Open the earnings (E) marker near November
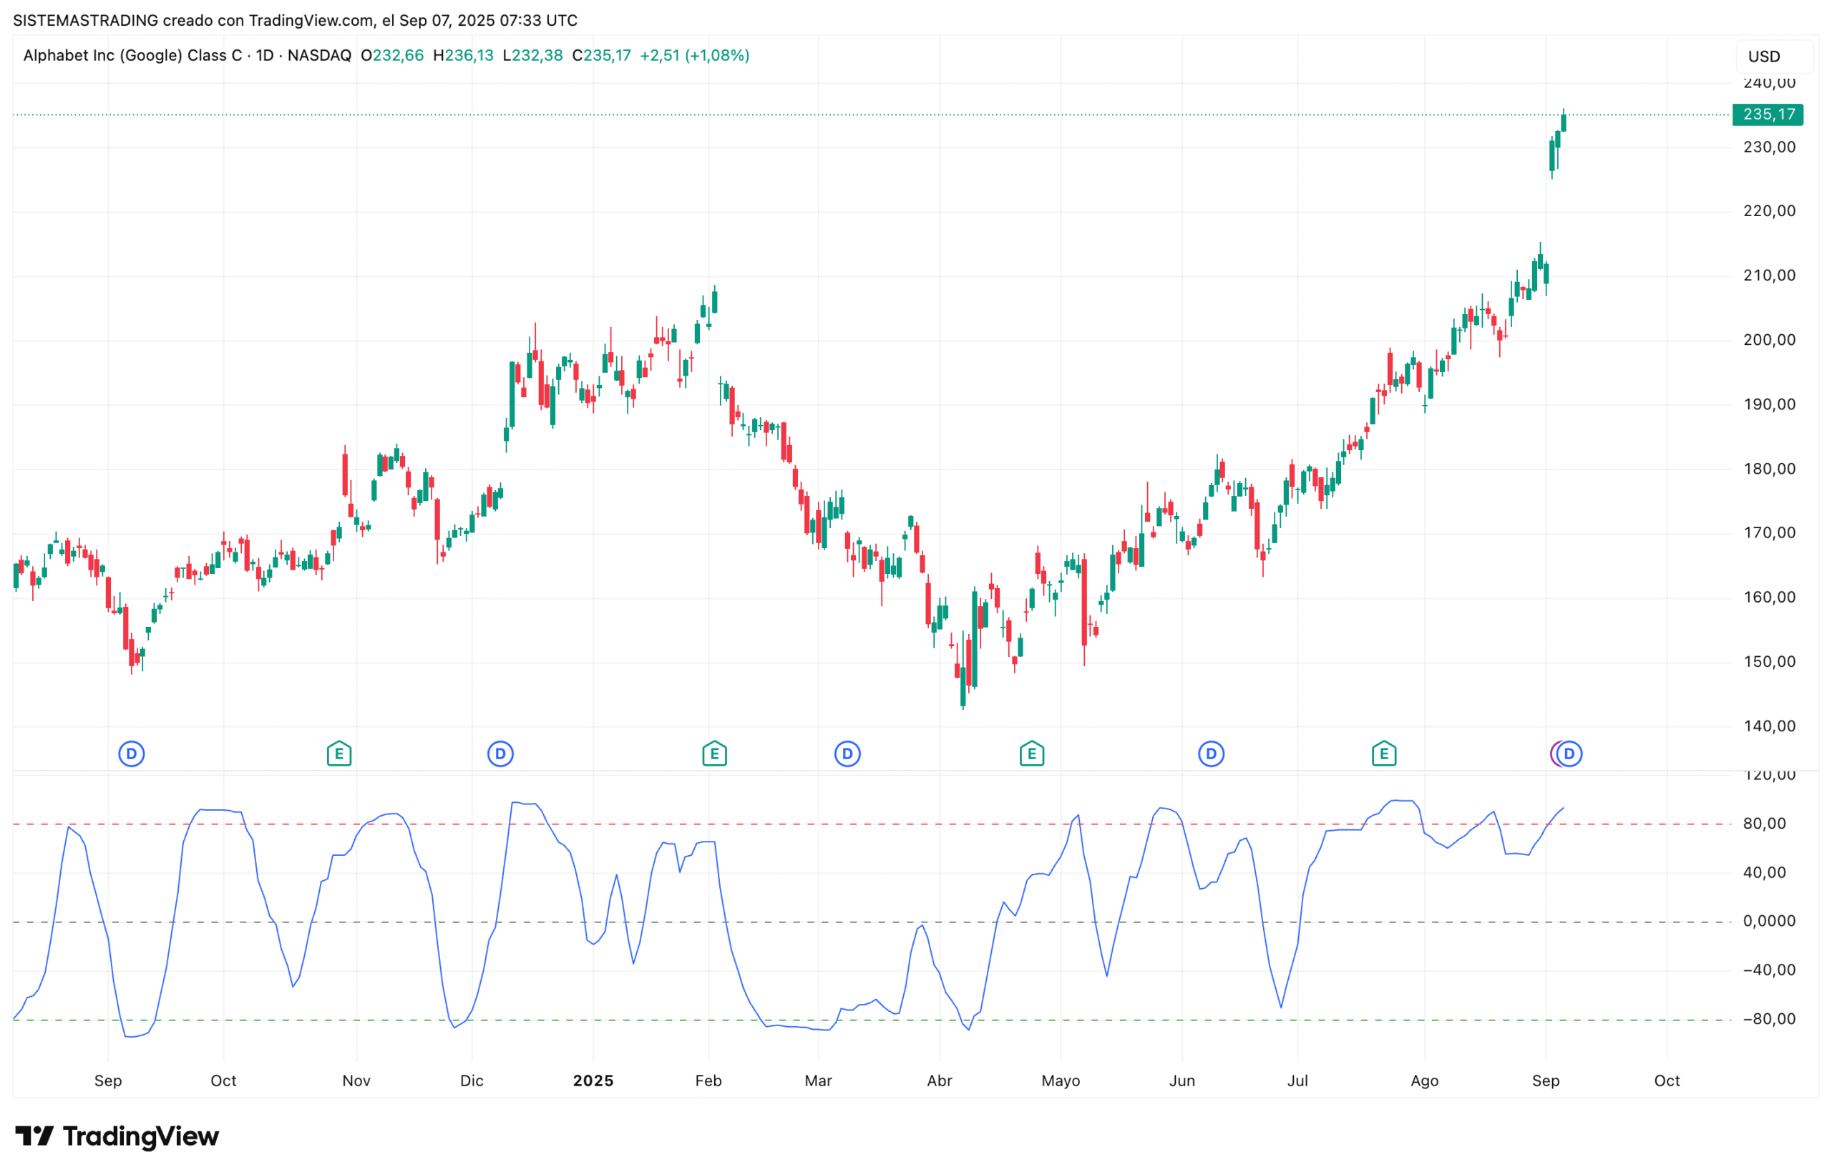This screenshot has width=1832, height=1175. point(338,753)
